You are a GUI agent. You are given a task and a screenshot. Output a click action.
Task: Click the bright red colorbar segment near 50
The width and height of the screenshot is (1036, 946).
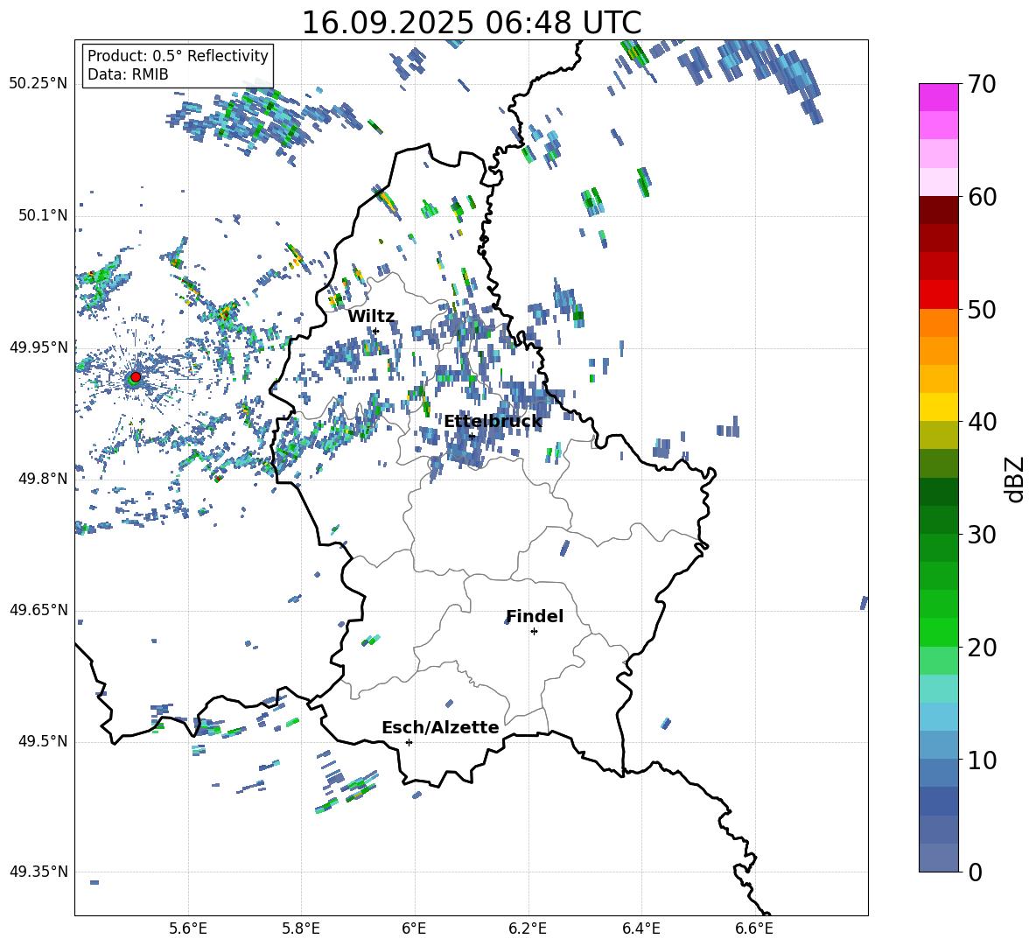[x=938, y=295]
